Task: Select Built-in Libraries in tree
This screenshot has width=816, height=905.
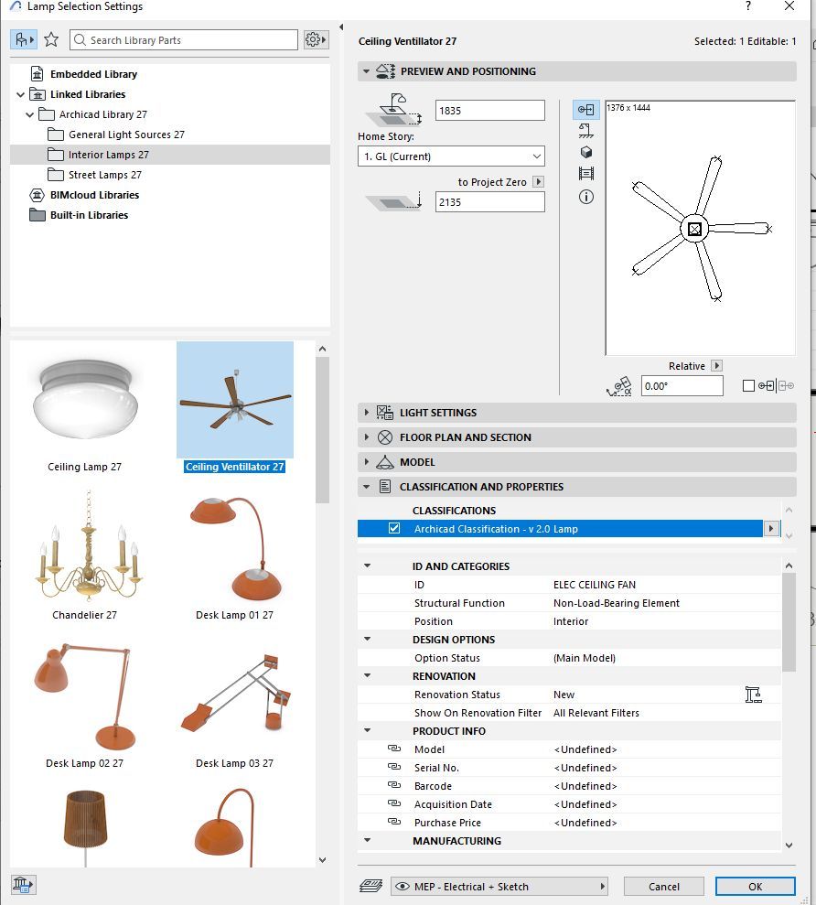Action: tap(89, 215)
